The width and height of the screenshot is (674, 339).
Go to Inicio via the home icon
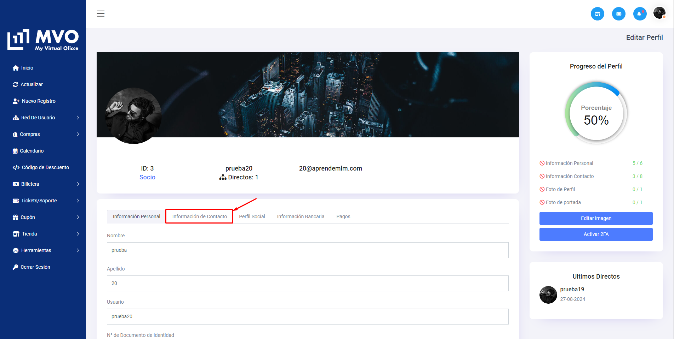[16, 68]
